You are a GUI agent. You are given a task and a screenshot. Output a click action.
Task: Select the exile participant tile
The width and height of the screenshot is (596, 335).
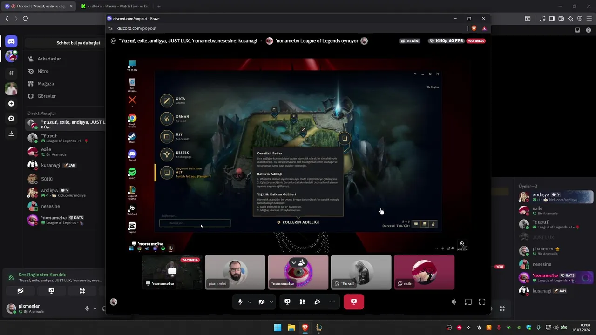pos(424,272)
